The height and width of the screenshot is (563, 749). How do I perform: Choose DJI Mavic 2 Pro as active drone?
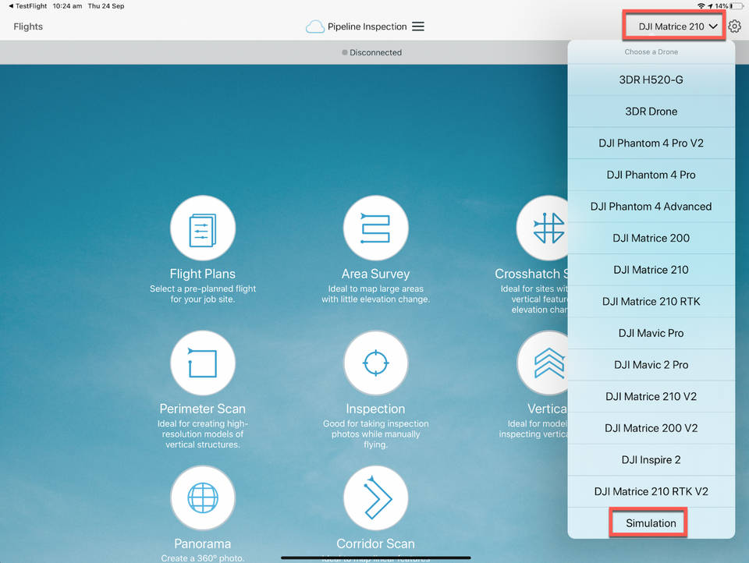pyautogui.click(x=651, y=364)
